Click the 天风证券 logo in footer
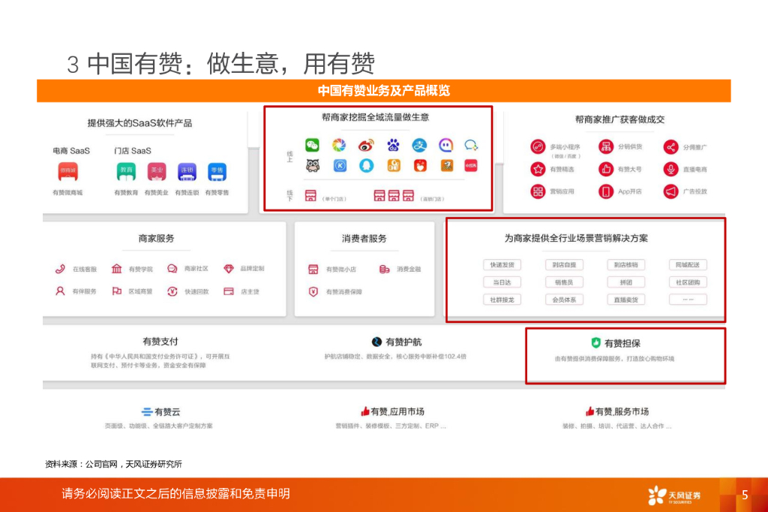 point(674,495)
